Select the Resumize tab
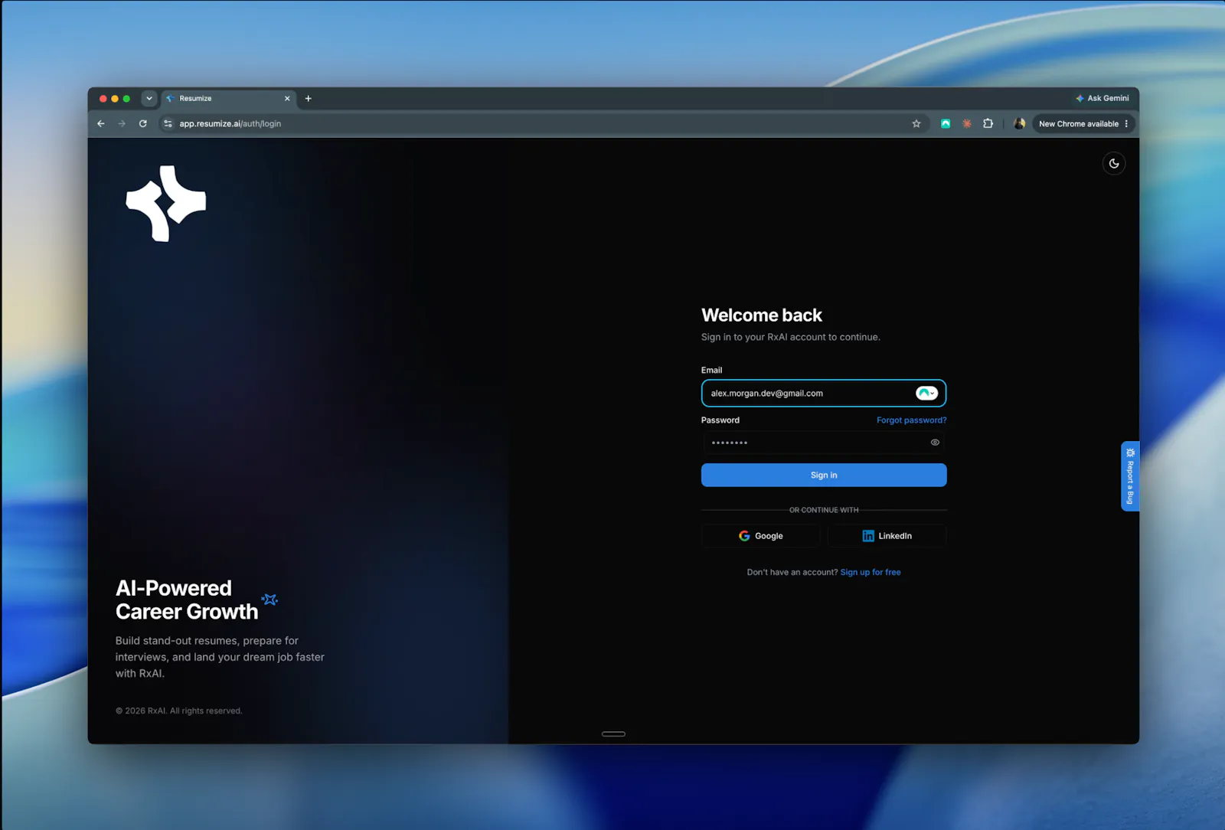 pos(227,98)
